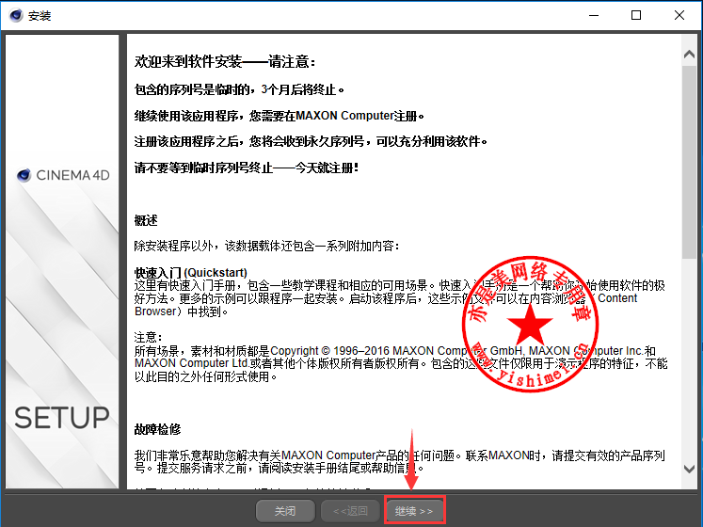The image size is (703, 527).
Task: Click the <<返回 button
Action: 349,511
